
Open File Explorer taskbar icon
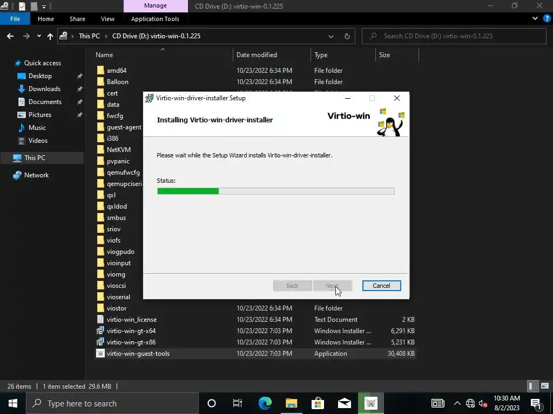click(291, 403)
